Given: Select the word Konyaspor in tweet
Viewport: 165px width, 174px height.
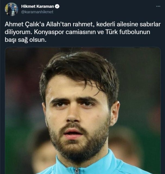Looking at the screenshot, I should pos(49,32).
